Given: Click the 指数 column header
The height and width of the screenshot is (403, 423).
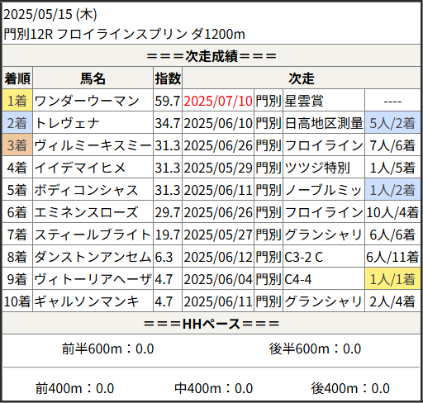Looking at the screenshot, I should click(x=168, y=78).
